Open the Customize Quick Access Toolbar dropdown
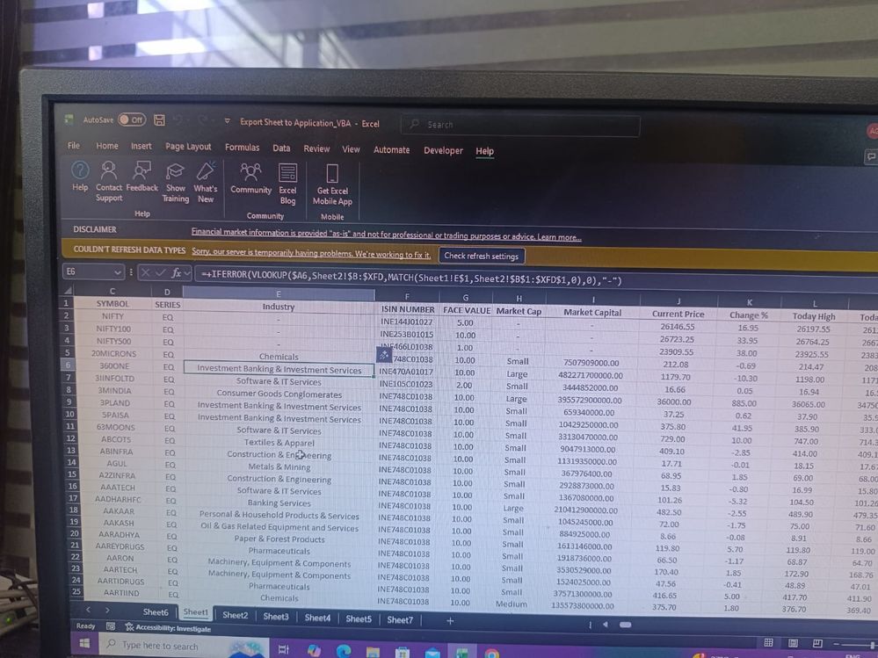The width and height of the screenshot is (878, 658). coord(227,121)
